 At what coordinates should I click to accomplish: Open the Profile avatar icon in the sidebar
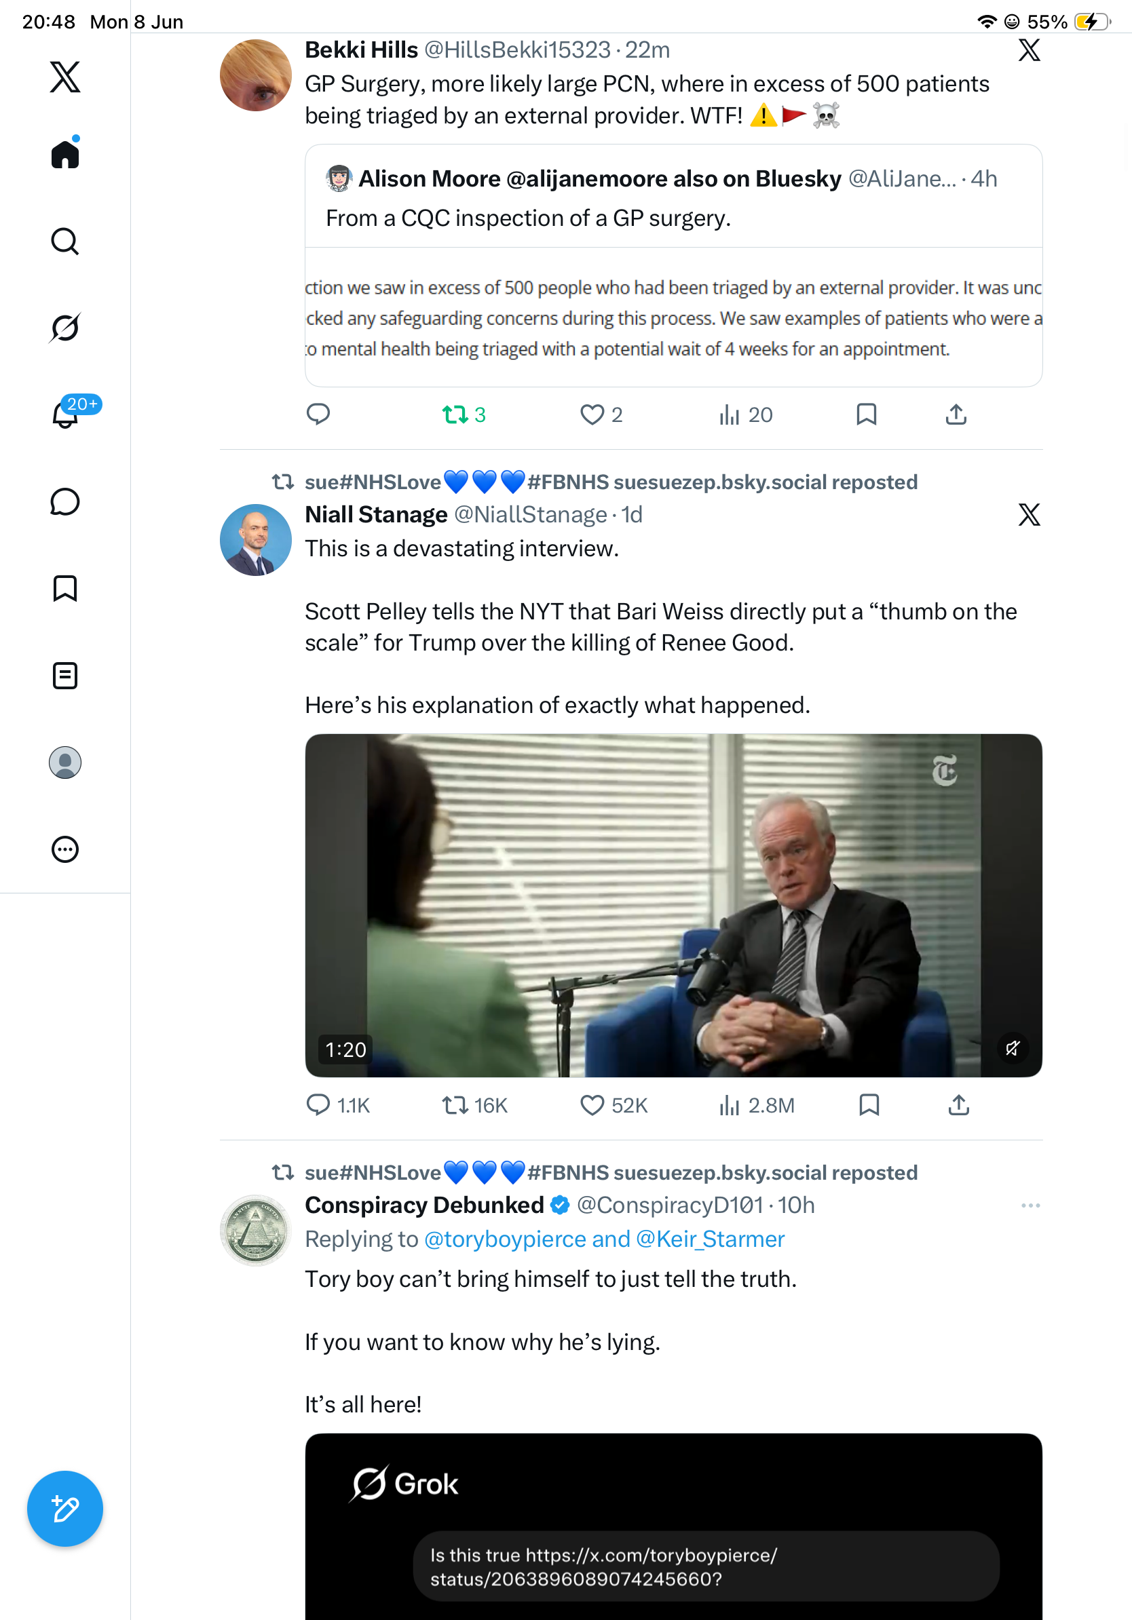(x=65, y=762)
